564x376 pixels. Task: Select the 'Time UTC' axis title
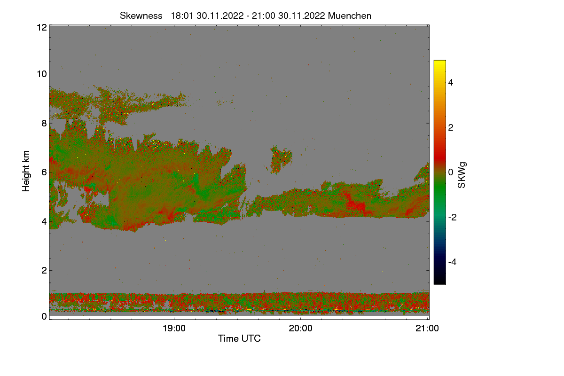coord(239,338)
